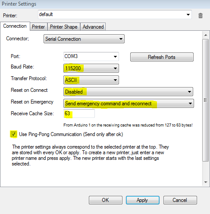This screenshot has width=210, height=214.
Task: Open the Port COM3 dropdown
Action: (91, 56)
